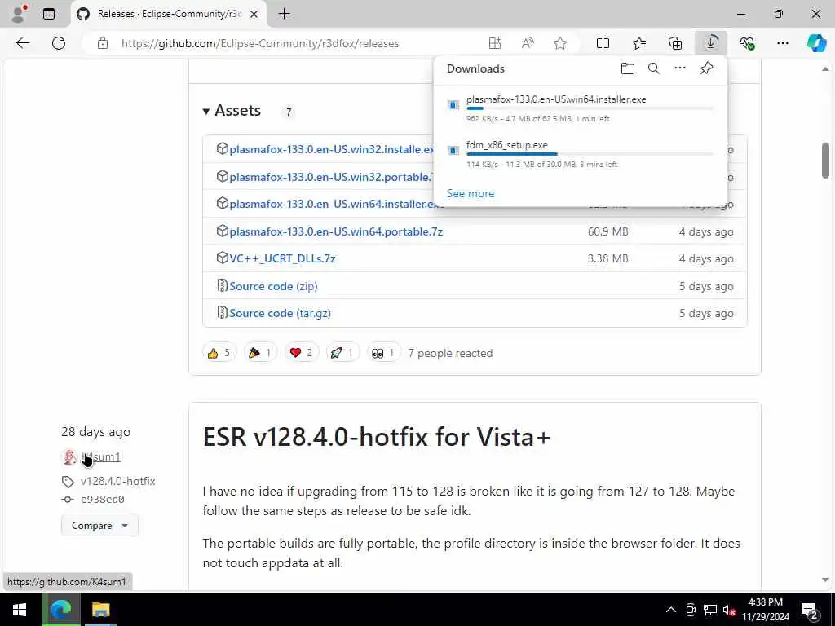Image resolution: width=835 pixels, height=626 pixels.
Task: Click the fdm_x86_setup download progress bar
Action: point(590,154)
